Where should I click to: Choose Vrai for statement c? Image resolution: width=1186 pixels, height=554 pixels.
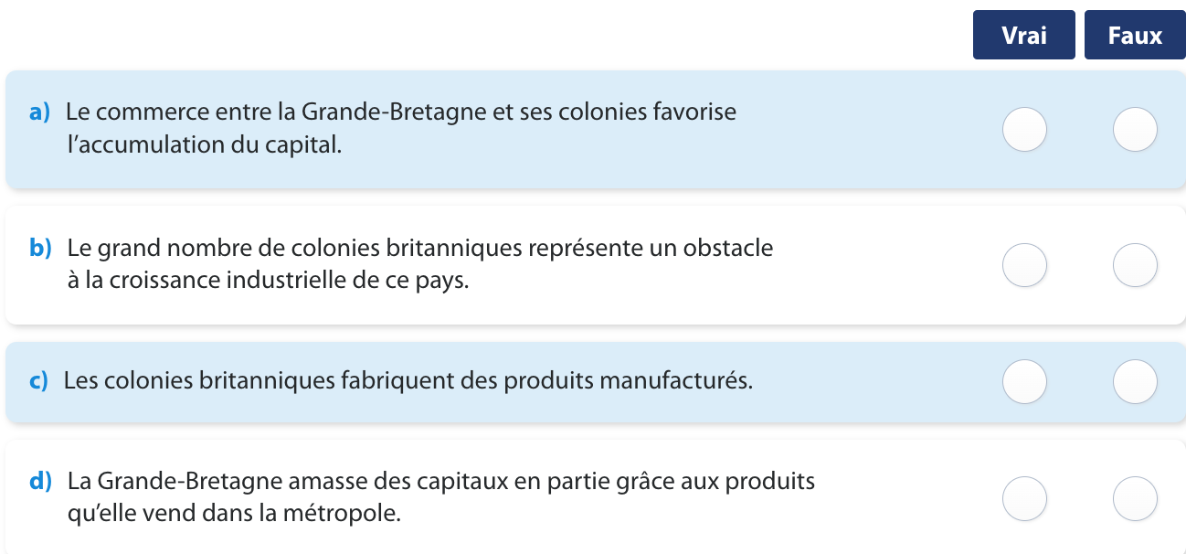[1024, 381]
